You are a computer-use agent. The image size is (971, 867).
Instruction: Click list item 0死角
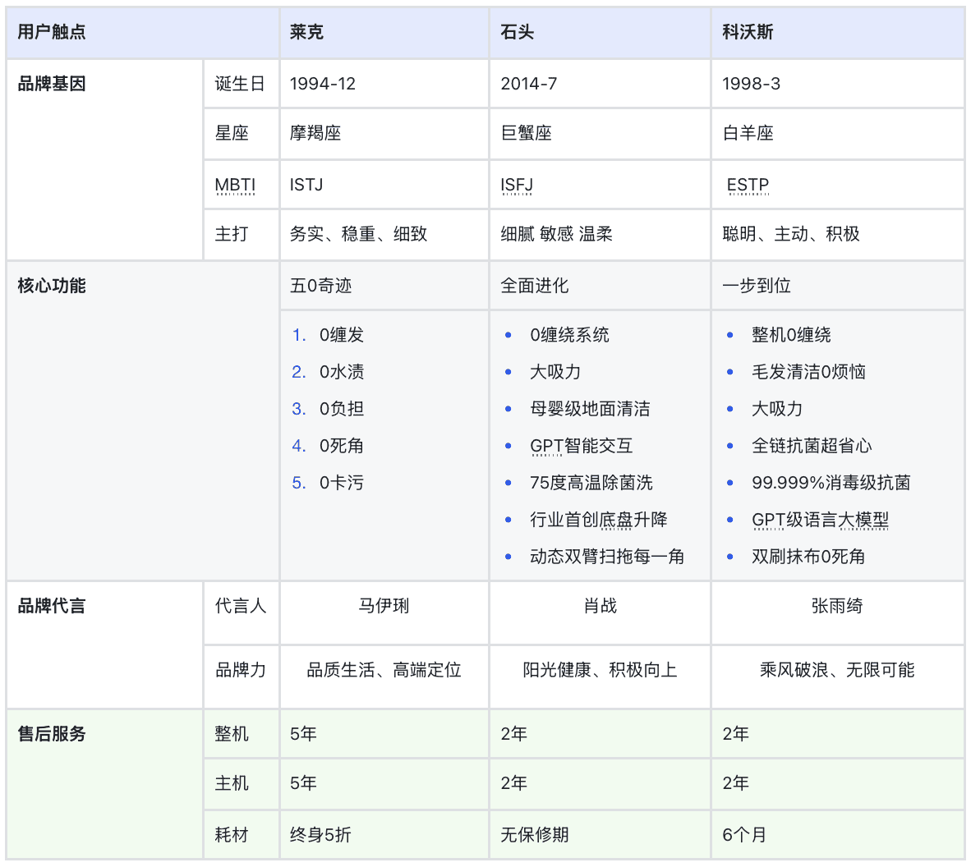[341, 446]
